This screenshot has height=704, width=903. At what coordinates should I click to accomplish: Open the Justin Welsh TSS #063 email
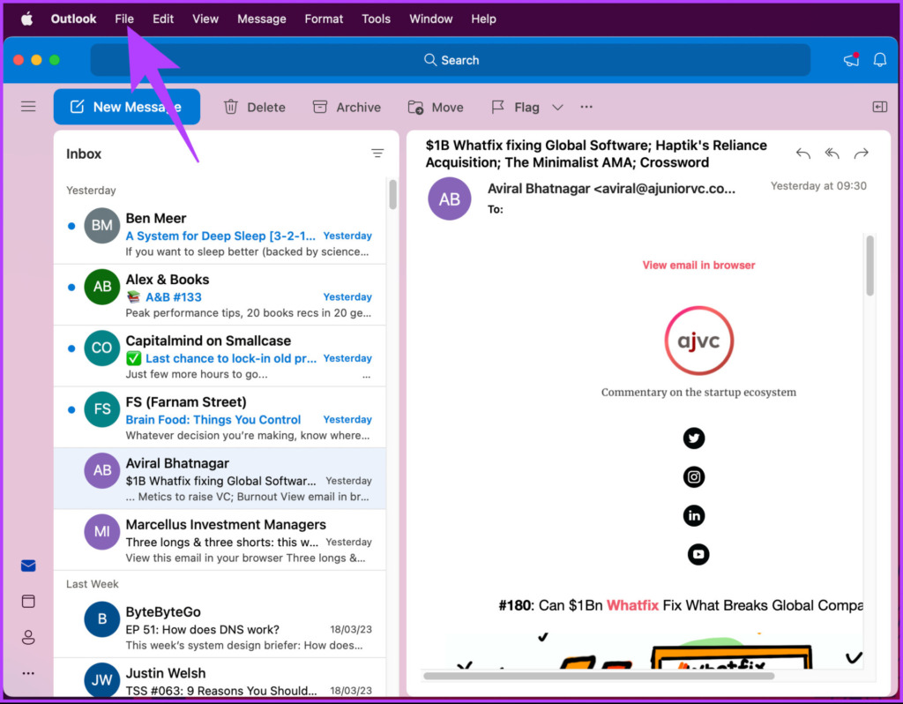(220, 678)
